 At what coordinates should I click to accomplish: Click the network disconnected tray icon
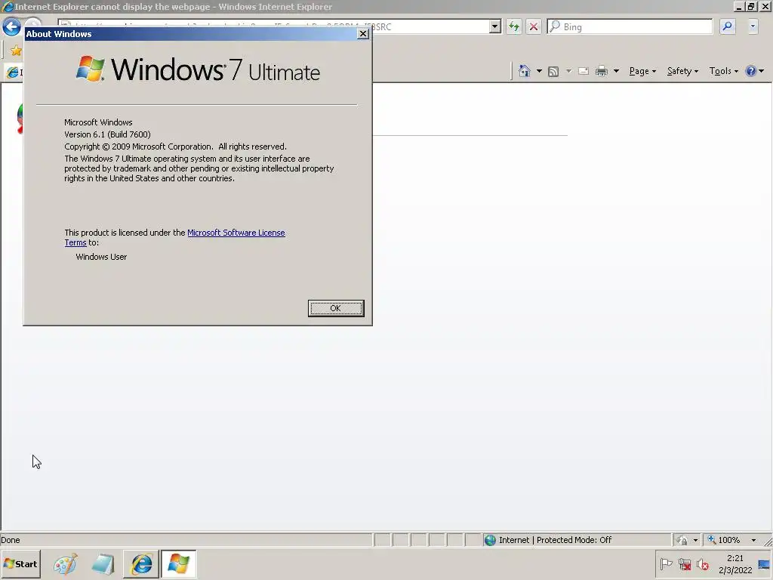(684, 563)
